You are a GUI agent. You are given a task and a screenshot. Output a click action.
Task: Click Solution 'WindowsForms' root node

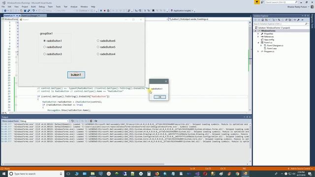(274, 28)
